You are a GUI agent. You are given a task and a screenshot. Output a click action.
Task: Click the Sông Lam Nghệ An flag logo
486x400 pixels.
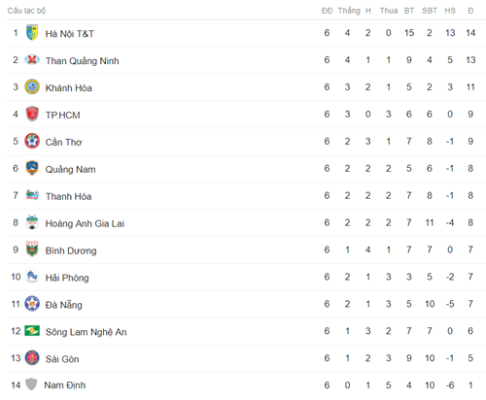pos(32,331)
